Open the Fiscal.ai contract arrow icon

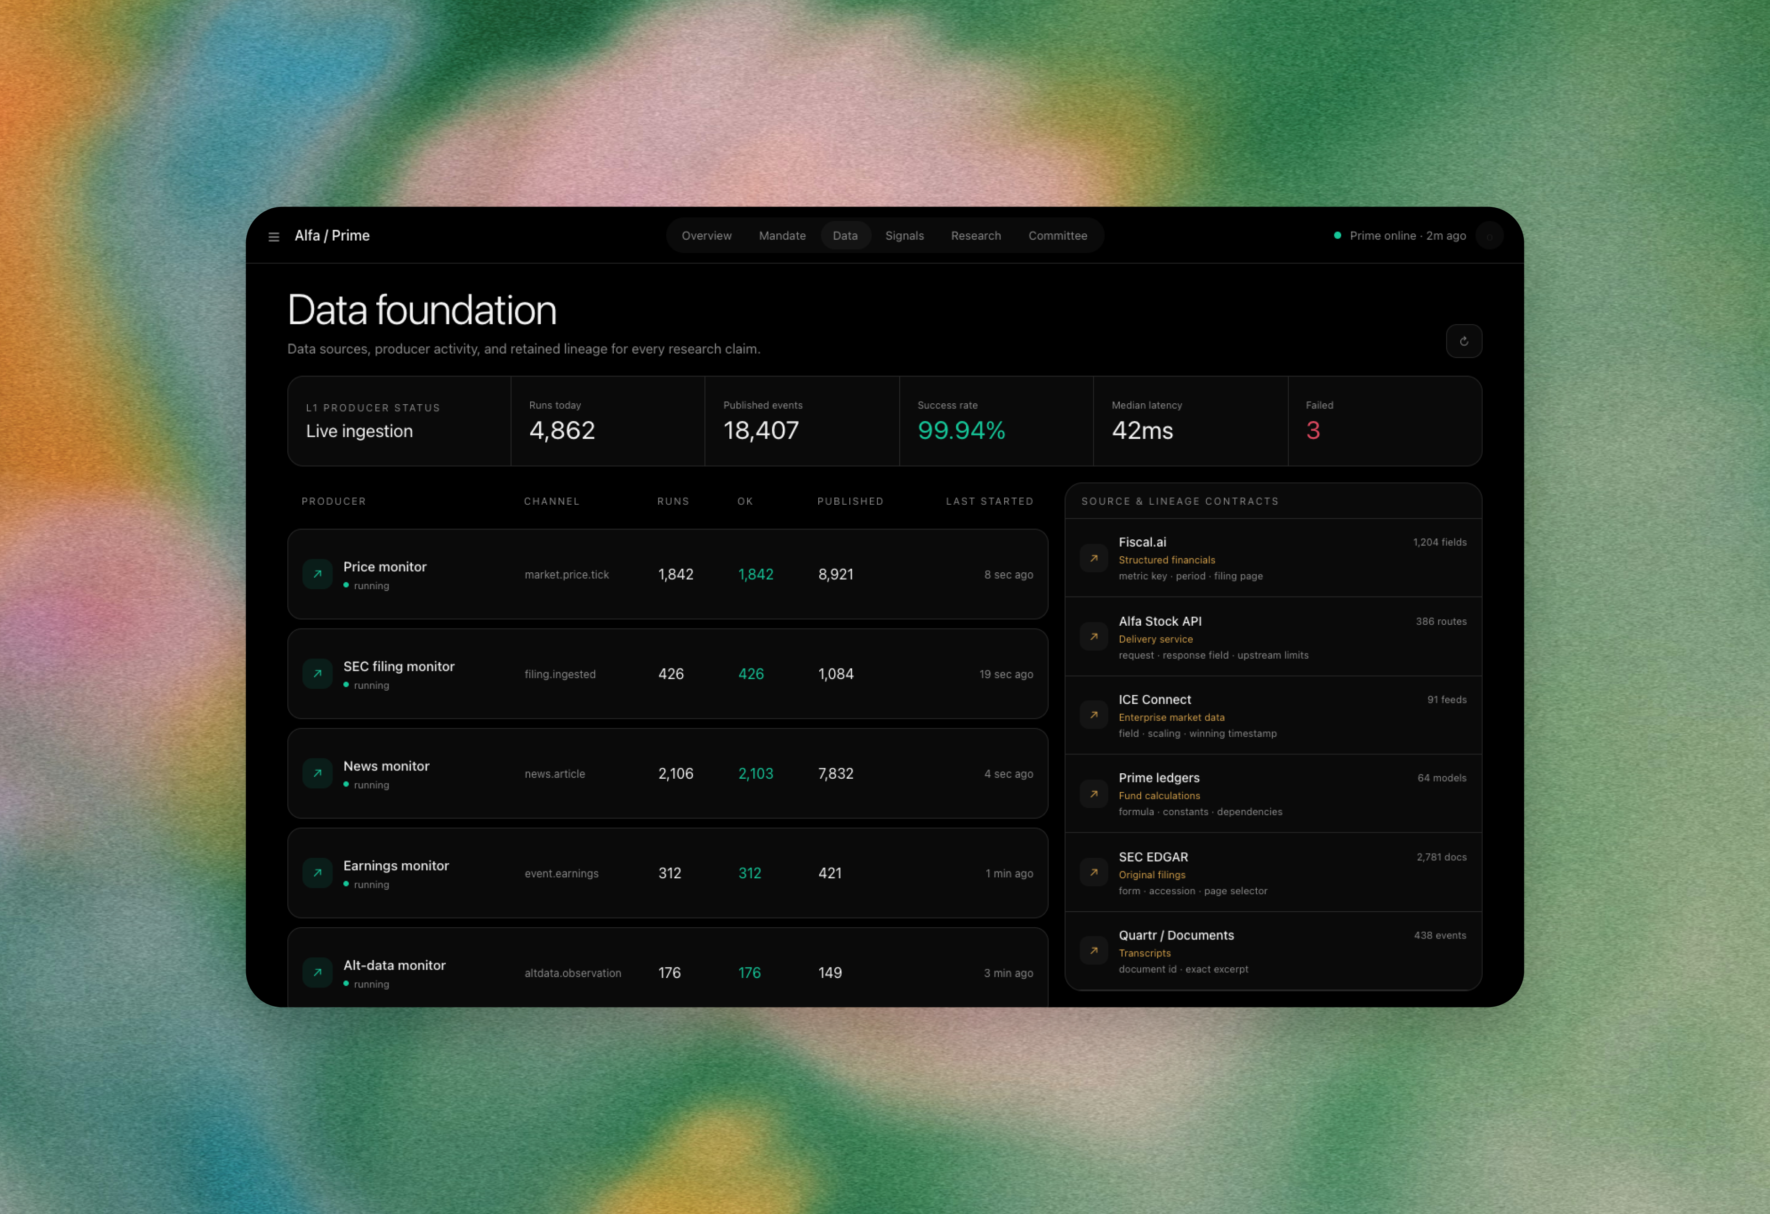[x=1094, y=558]
